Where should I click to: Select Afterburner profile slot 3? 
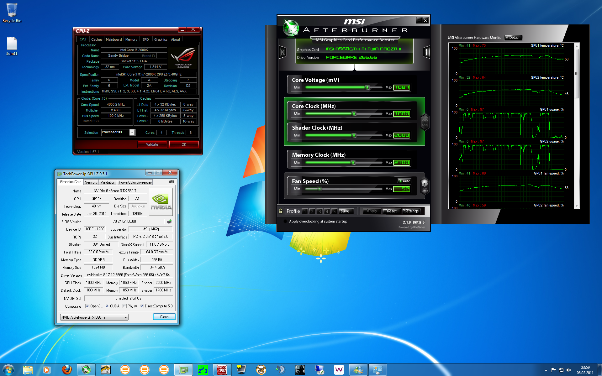click(319, 211)
